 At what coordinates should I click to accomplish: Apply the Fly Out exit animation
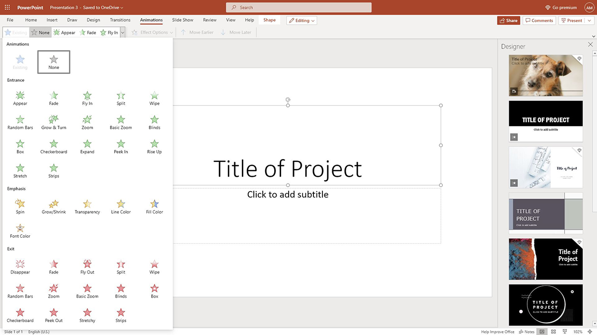87,267
